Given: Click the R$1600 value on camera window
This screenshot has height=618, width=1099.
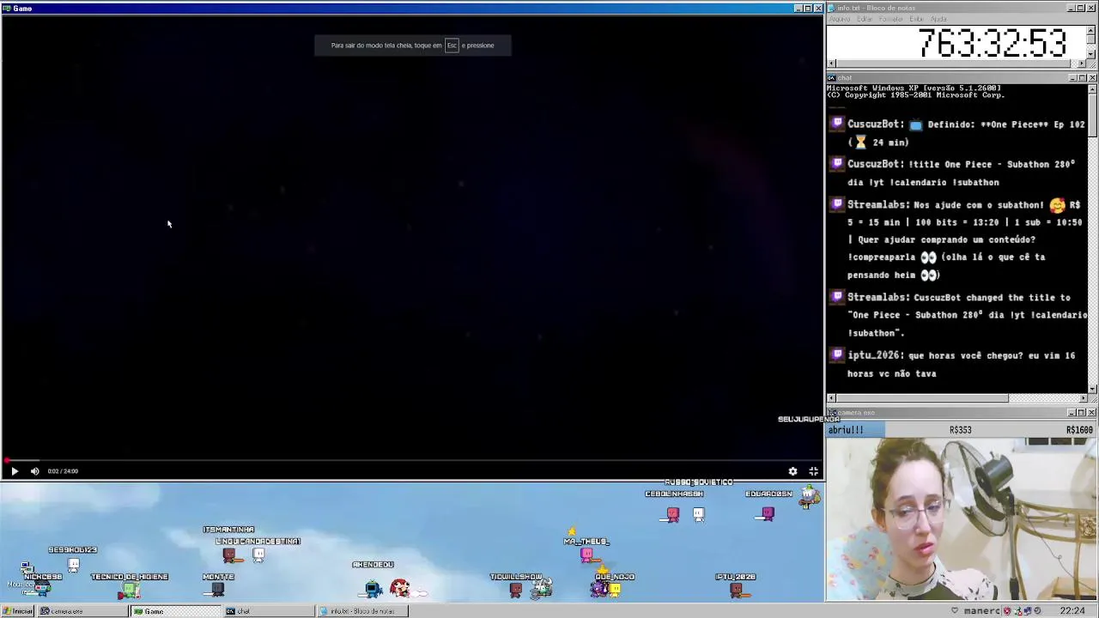Looking at the screenshot, I should coord(1080,430).
